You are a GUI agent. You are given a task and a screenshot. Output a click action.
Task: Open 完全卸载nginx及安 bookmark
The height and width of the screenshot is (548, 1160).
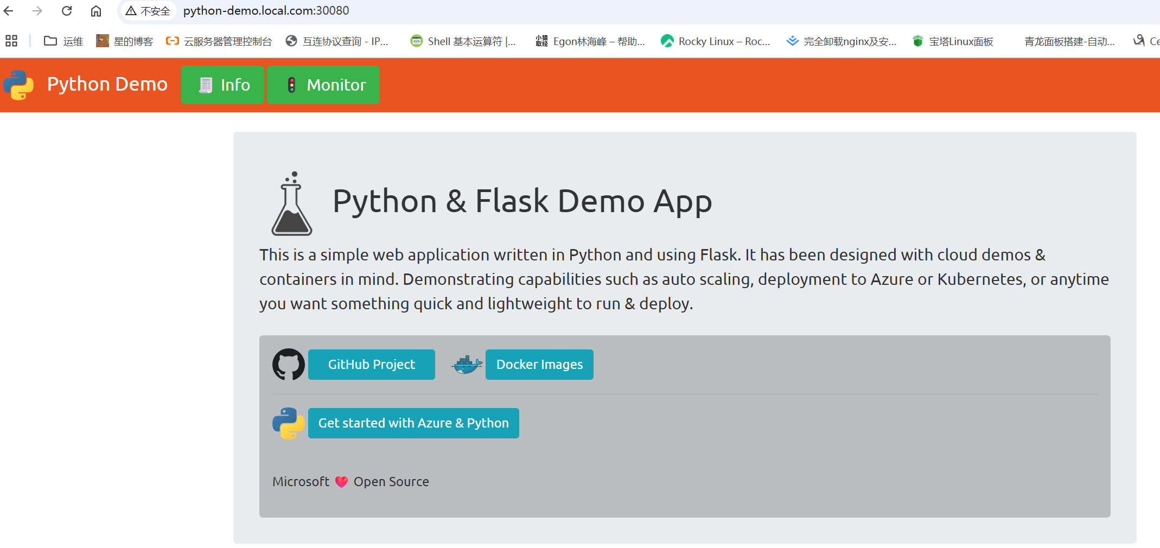[x=842, y=41]
